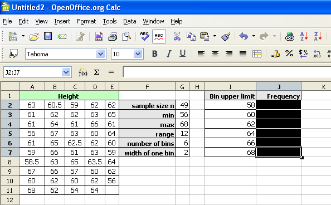Select the Height header cell
The width and height of the screenshot is (331, 205).
click(x=69, y=96)
